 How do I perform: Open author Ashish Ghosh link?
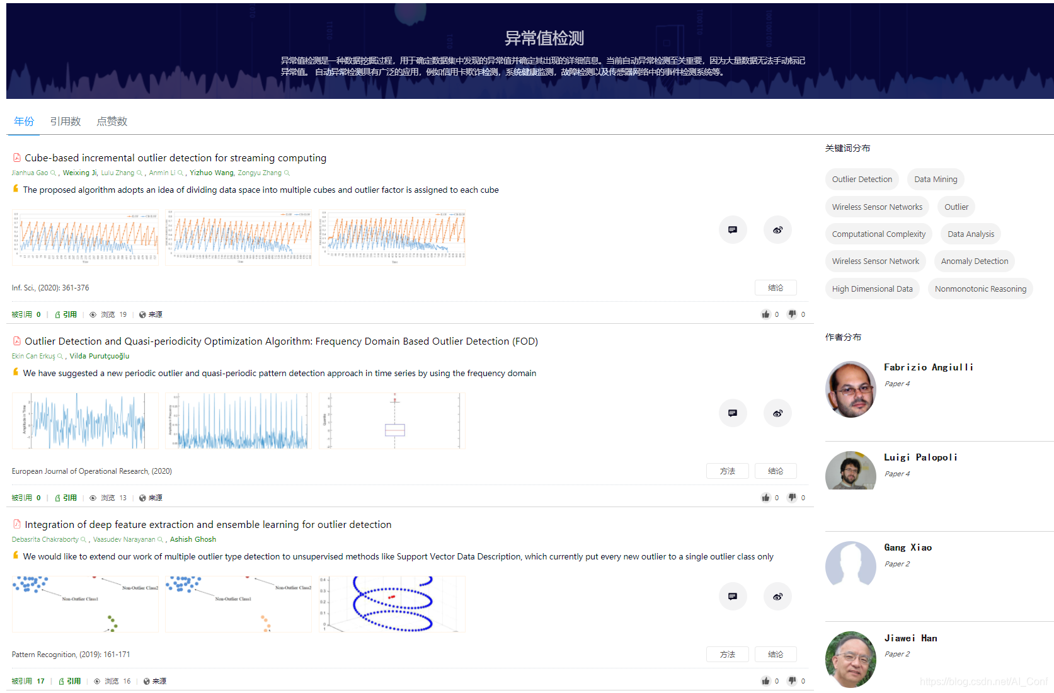click(193, 540)
